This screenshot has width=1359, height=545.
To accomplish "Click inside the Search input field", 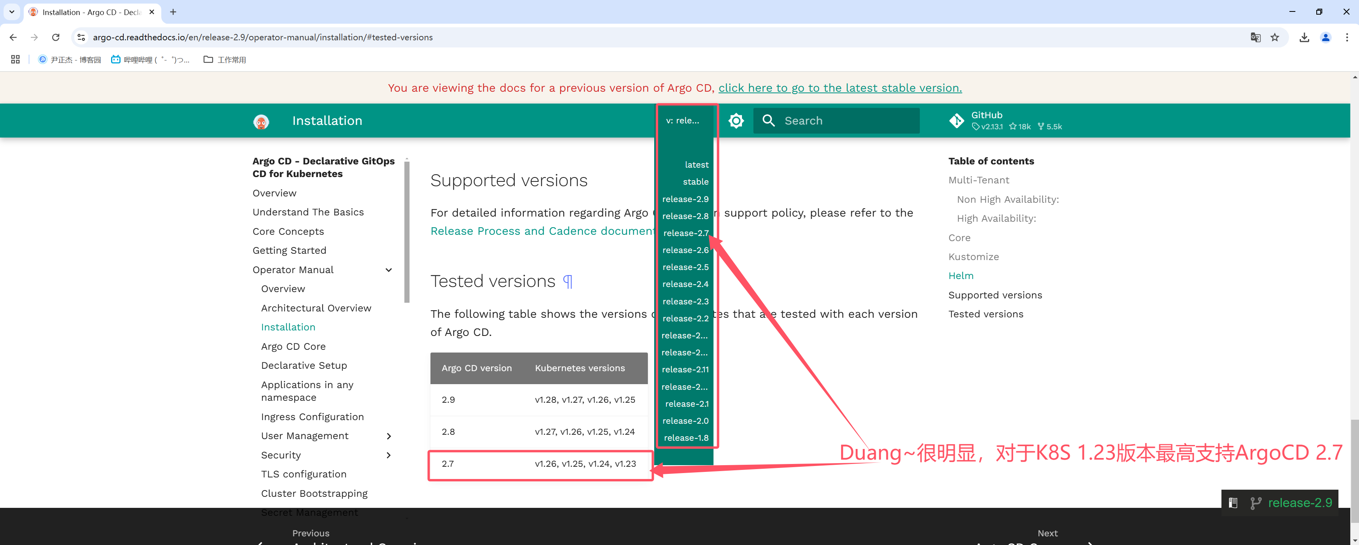I will (844, 120).
